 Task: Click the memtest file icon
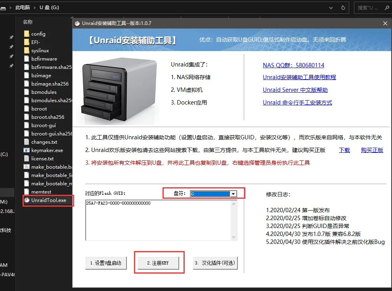27,192
